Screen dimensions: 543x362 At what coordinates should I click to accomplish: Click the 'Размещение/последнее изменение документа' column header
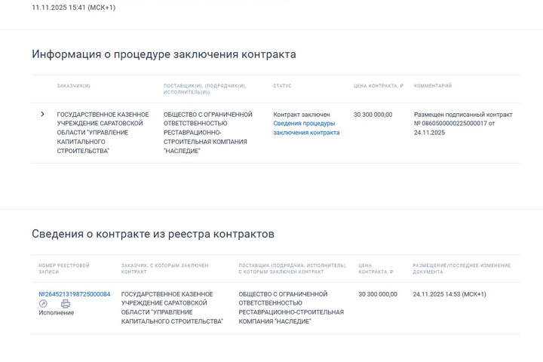pyautogui.click(x=461, y=268)
